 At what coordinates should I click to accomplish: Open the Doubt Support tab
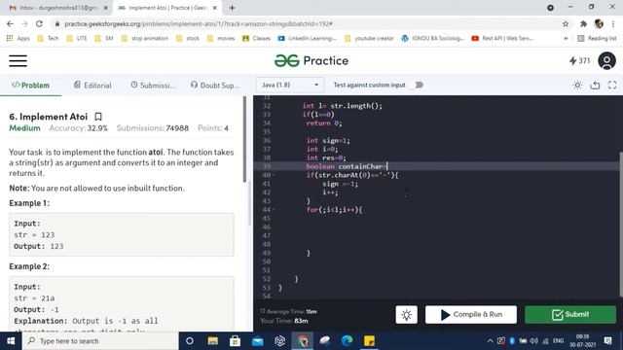click(x=215, y=86)
